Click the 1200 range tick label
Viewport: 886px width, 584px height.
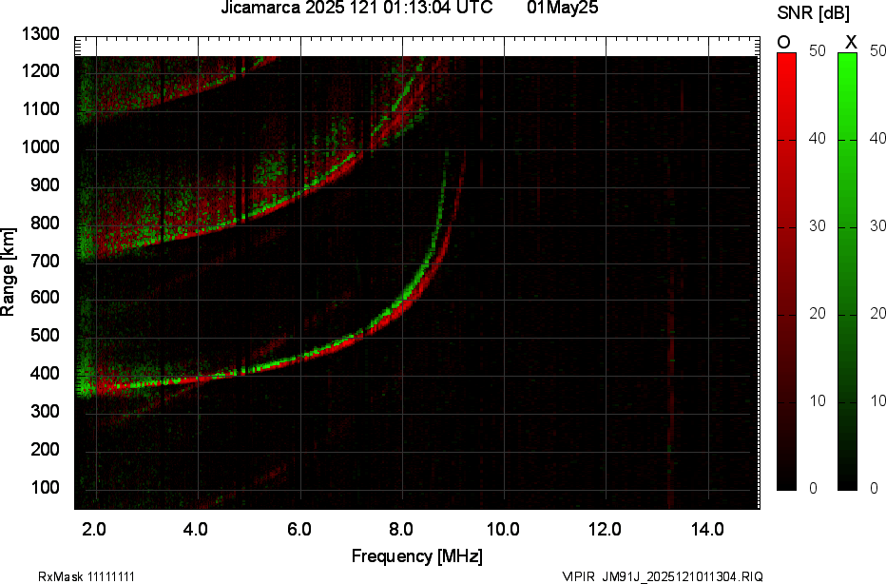40,71
